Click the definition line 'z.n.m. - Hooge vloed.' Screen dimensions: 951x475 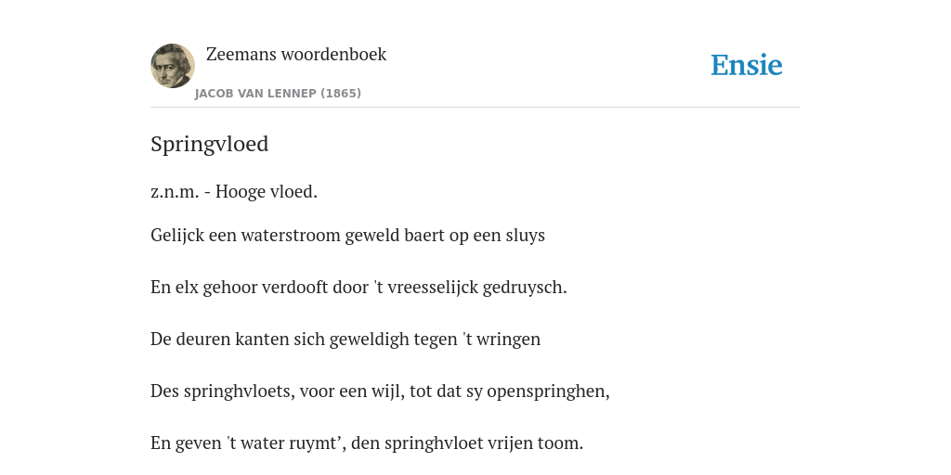(x=234, y=191)
